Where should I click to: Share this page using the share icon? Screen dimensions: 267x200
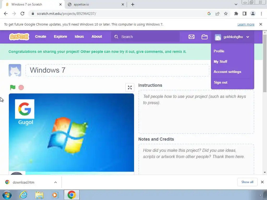217,14
